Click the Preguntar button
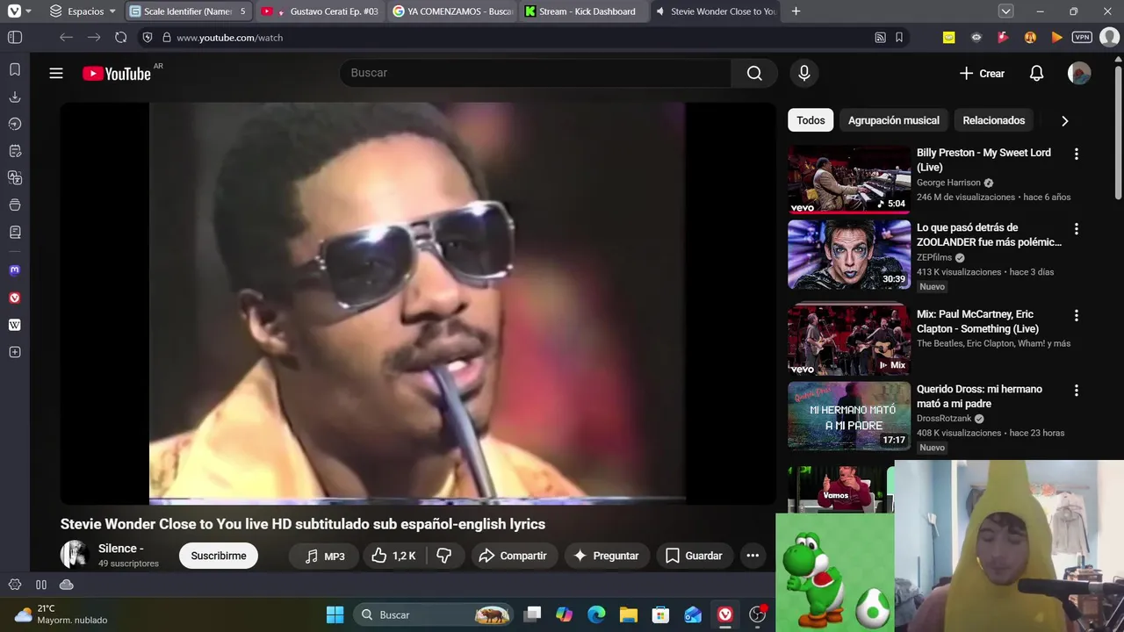Viewport: 1124px width, 632px height. pyautogui.click(x=606, y=556)
